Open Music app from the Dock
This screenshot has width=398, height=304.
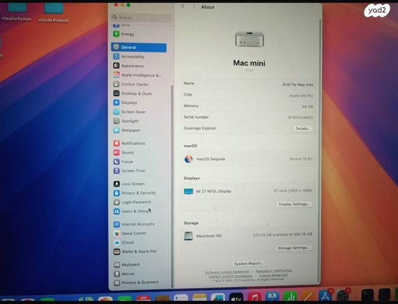(x=255, y=298)
